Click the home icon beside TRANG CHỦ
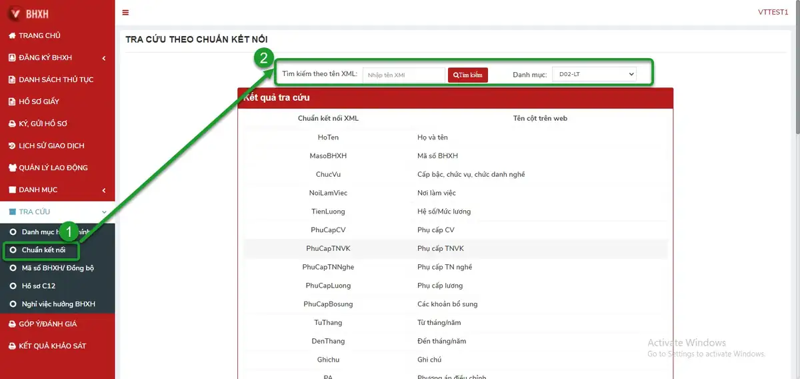 (x=12, y=35)
